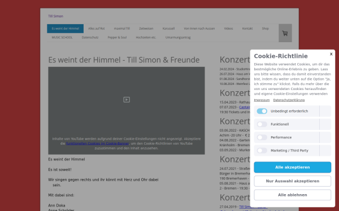Click the 'Wir singen gegen rechts' paragraph
Screen dimensions: 339x211
point(103,182)
